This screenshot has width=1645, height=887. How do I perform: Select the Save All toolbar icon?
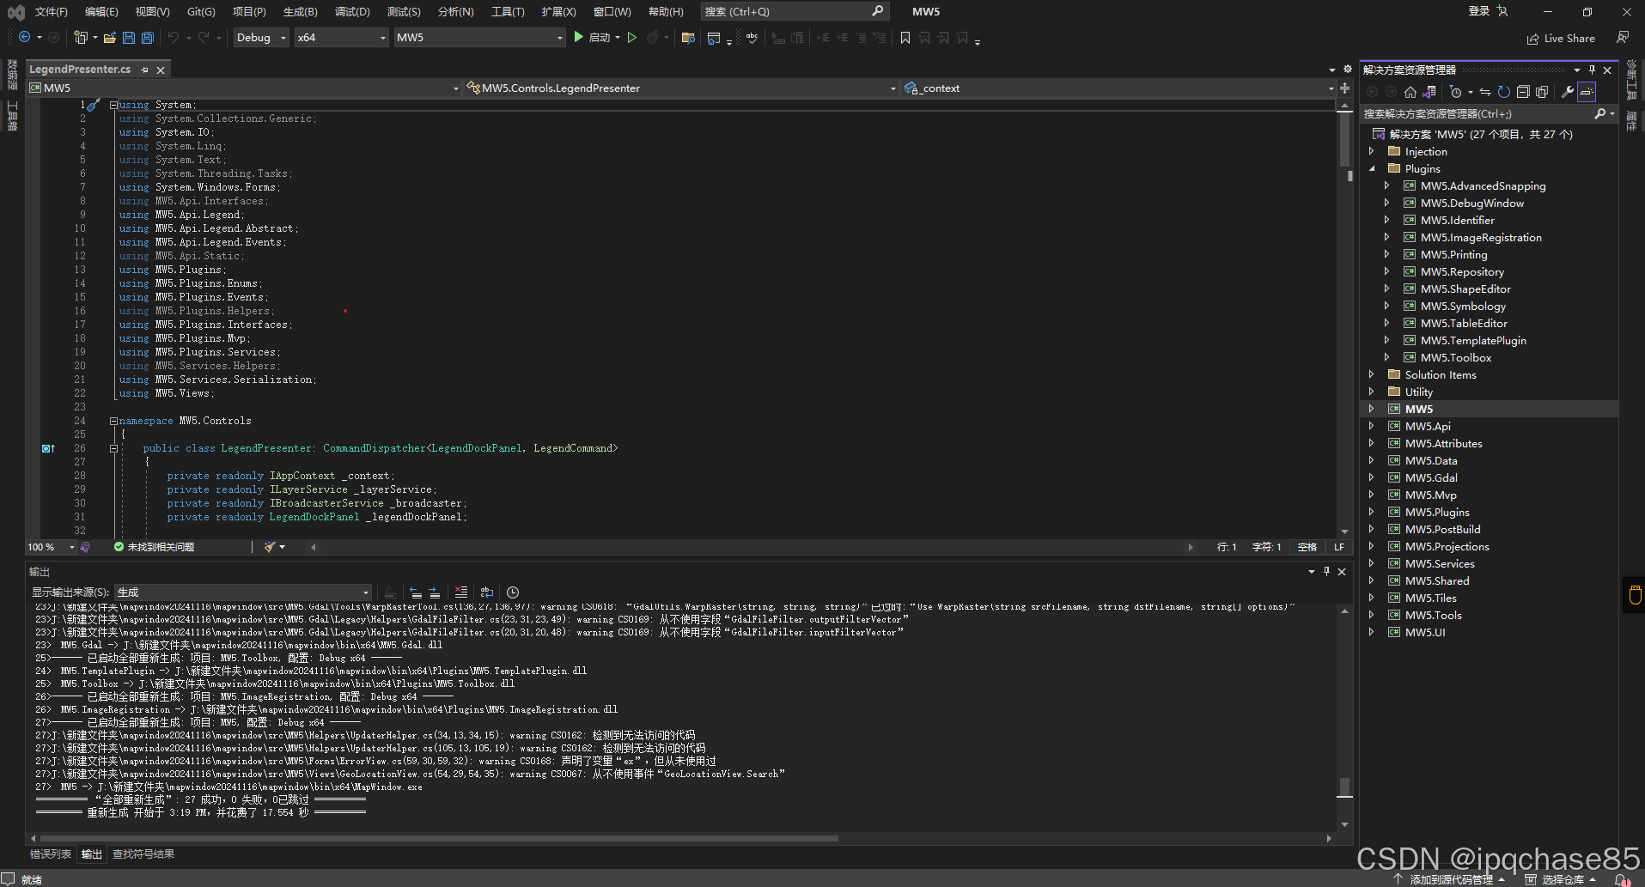(x=147, y=38)
